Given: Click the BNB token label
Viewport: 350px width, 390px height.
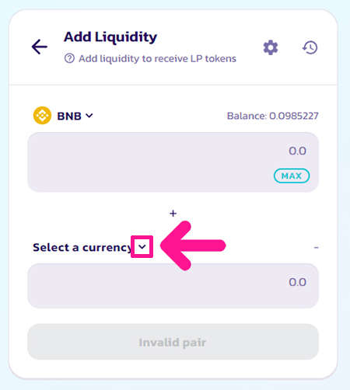Looking at the screenshot, I should click(69, 116).
